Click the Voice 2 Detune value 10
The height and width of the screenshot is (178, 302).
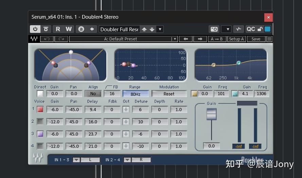(141, 122)
